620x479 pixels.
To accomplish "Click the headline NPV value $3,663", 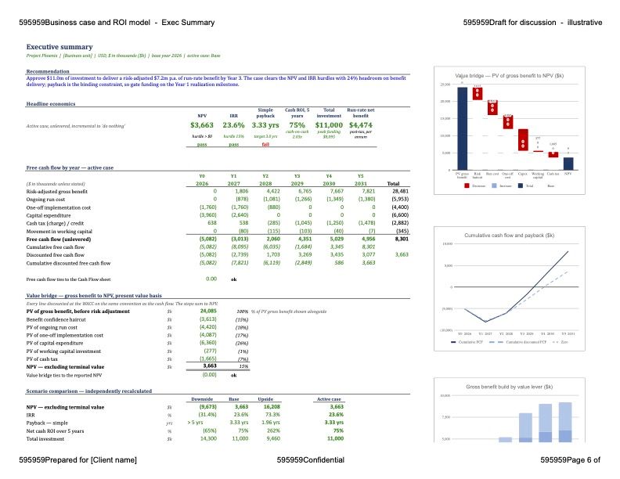I will (x=202, y=125).
